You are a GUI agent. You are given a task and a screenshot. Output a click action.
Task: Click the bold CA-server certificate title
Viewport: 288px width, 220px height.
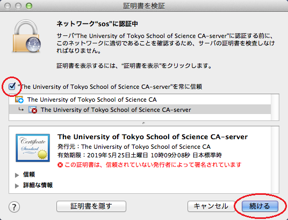[153, 136]
